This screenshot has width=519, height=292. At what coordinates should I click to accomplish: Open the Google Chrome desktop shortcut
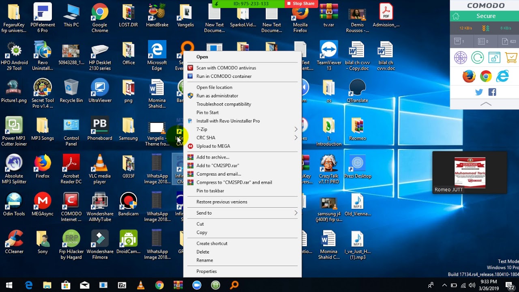point(100,19)
